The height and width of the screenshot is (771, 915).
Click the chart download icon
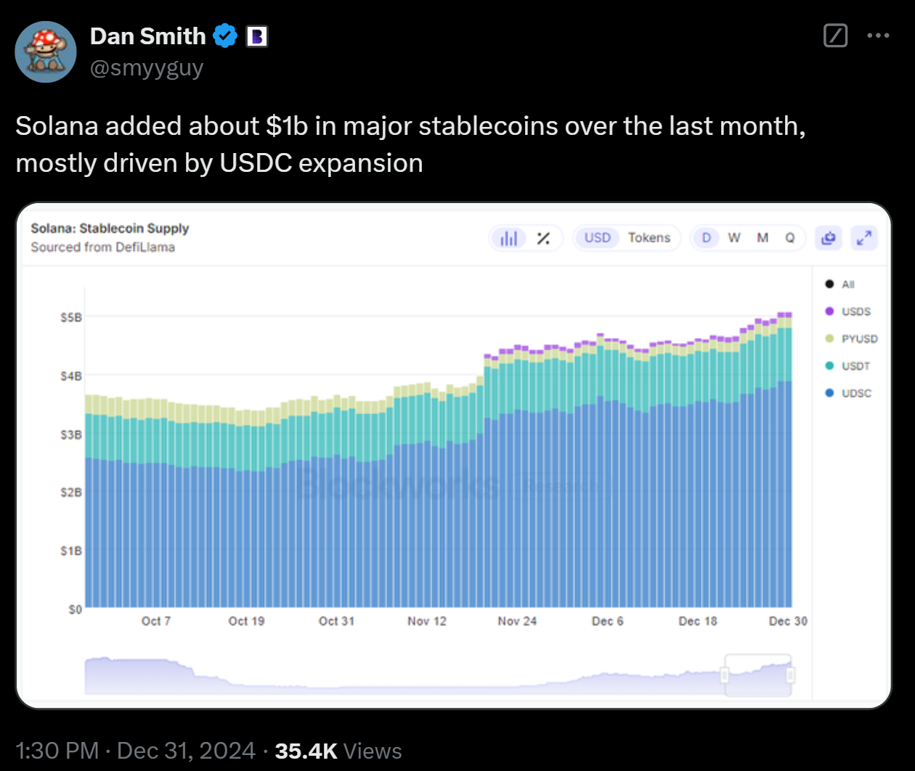tap(829, 238)
